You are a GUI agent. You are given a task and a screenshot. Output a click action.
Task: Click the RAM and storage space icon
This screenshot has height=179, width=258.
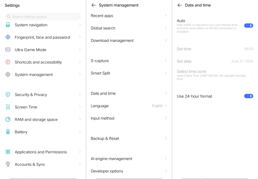pos(8,120)
